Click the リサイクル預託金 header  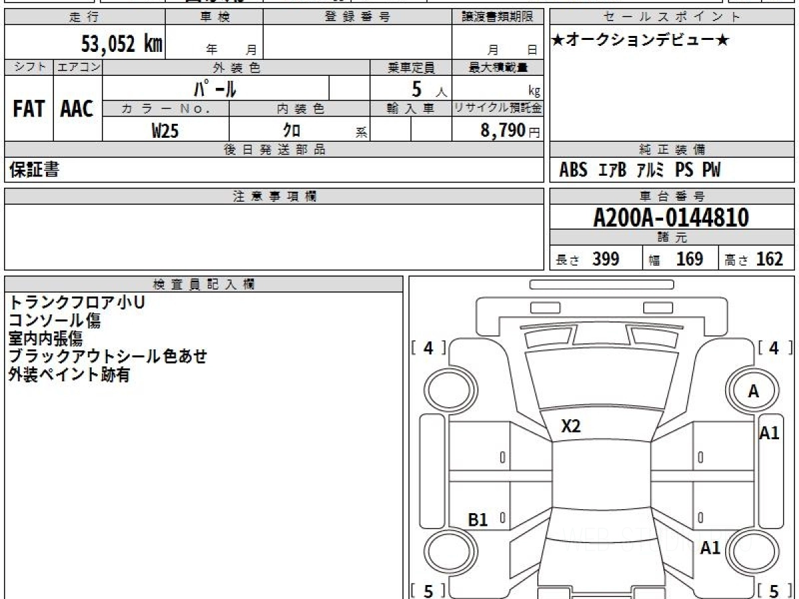pyautogui.click(x=498, y=108)
